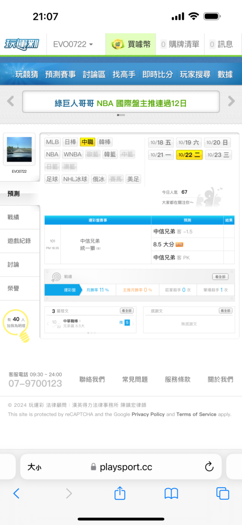The width and height of the screenshot is (242, 525).
Task: Select the 美足 league filter
Action: pos(133,179)
